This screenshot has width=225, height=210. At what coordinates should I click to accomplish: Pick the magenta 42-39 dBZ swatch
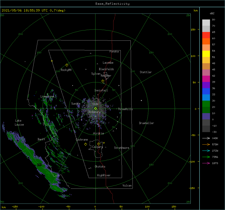point(206,79)
